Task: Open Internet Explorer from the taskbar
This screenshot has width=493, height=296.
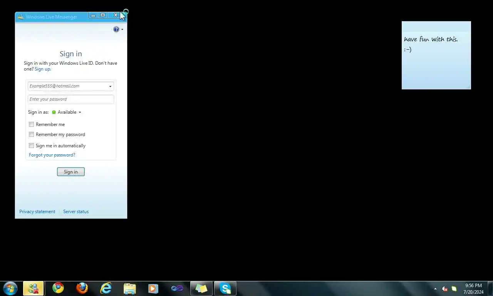Action: coord(106,288)
